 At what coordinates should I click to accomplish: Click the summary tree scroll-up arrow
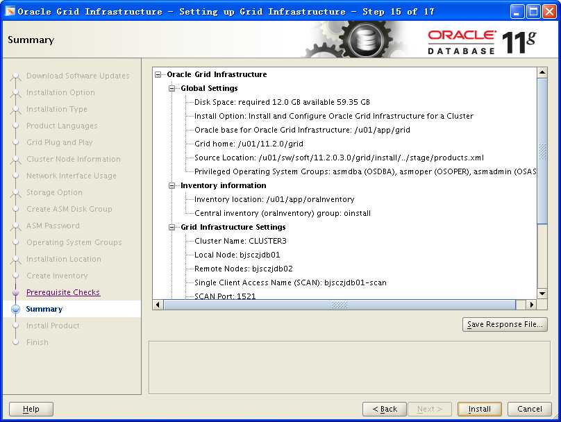click(x=542, y=73)
